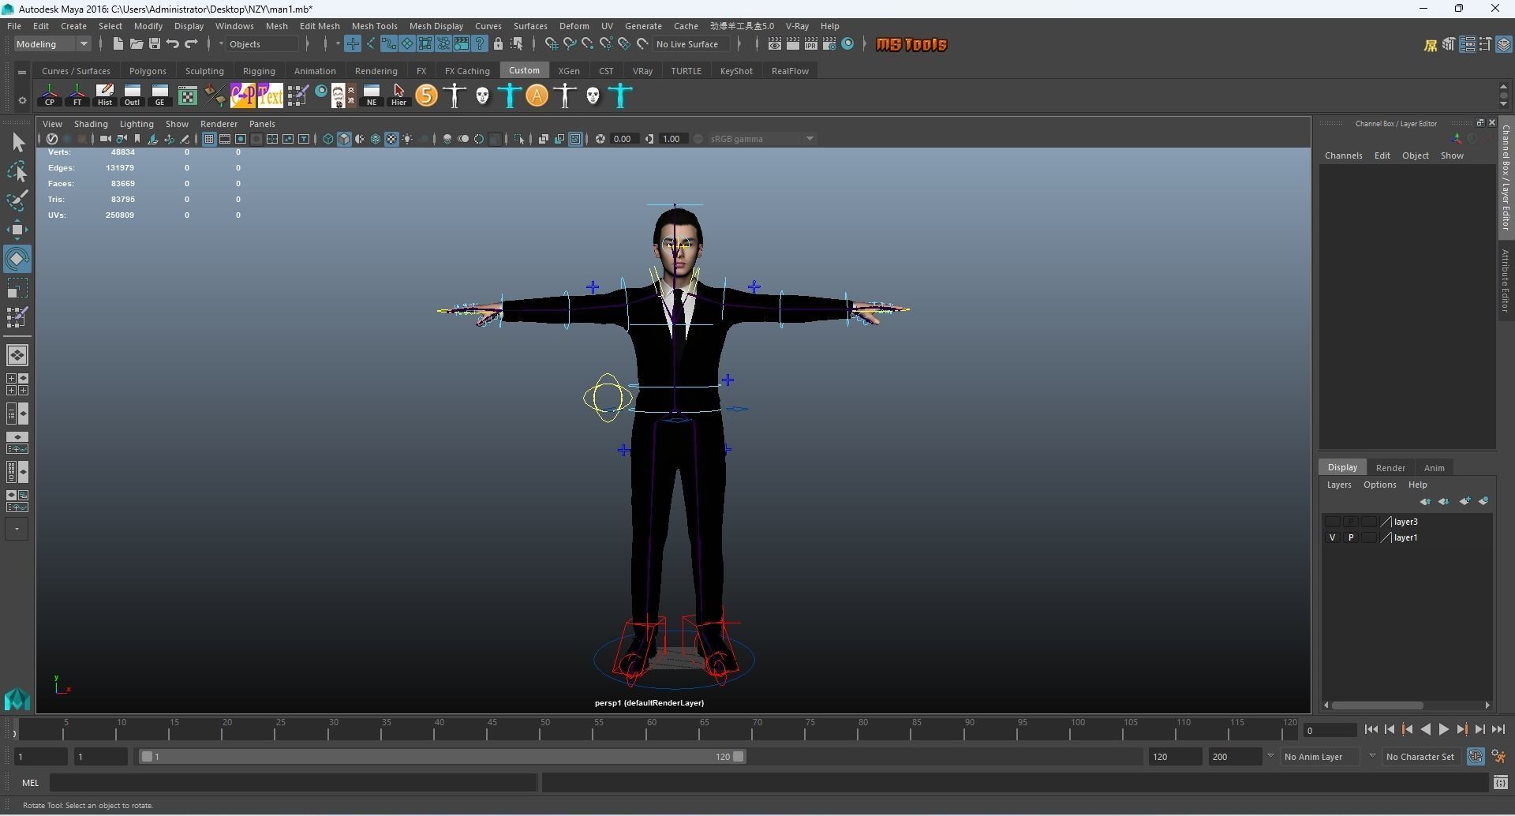Viewport: 1515px width, 816px height.
Task: Click the CP shelf icon
Action: (x=49, y=95)
